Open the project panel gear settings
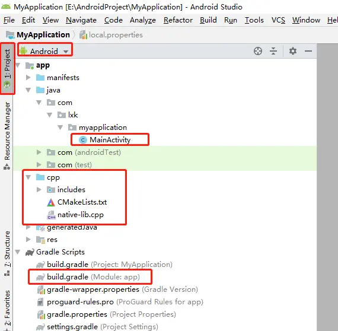 pyautogui.click(x=293, y=51)
